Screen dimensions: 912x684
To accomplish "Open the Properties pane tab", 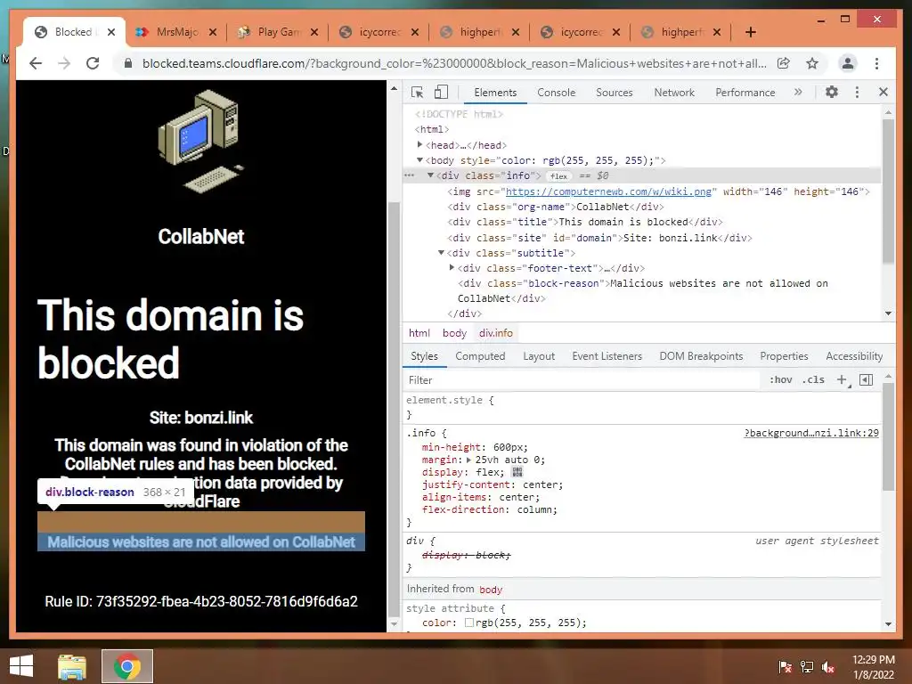I will point(784,356).
